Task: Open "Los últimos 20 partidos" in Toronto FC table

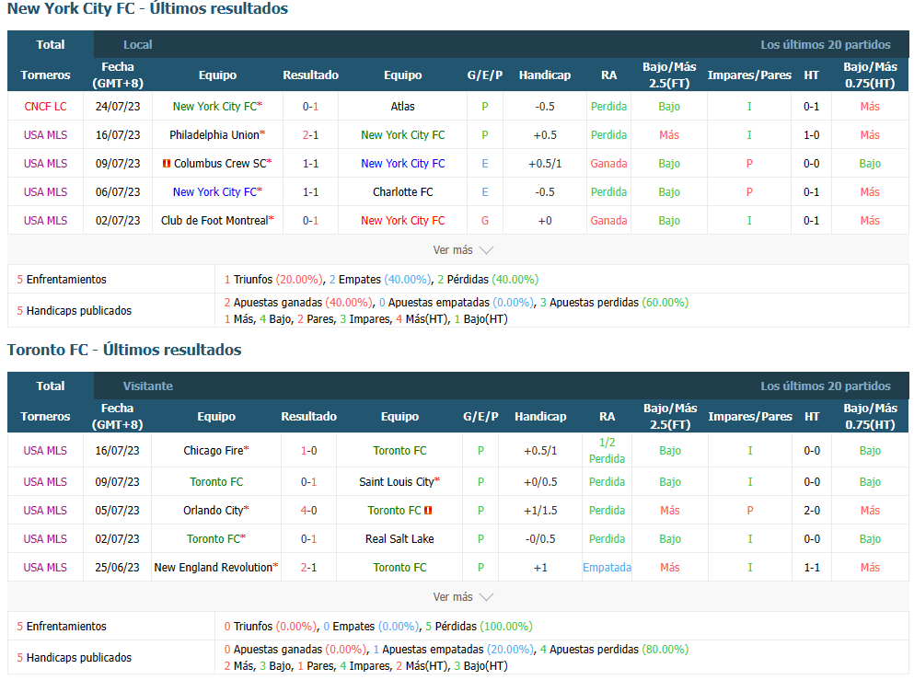Action: click(x=826, y=386)
